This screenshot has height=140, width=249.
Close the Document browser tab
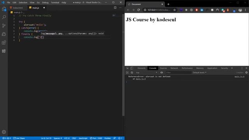coord(162,4)
